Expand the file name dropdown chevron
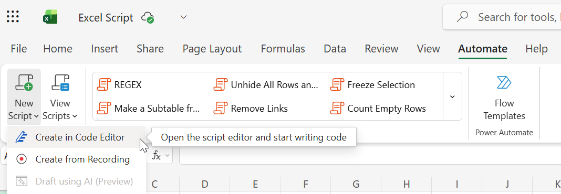The image size is (561, 194). (183, 17)
